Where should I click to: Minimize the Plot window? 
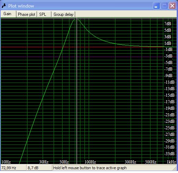(x=156, y=6)
